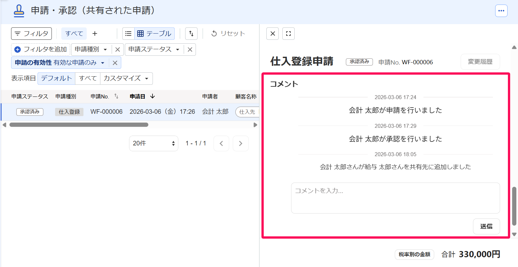Switch to テーブル table view
Screen dimensions: 518x267
155,34
